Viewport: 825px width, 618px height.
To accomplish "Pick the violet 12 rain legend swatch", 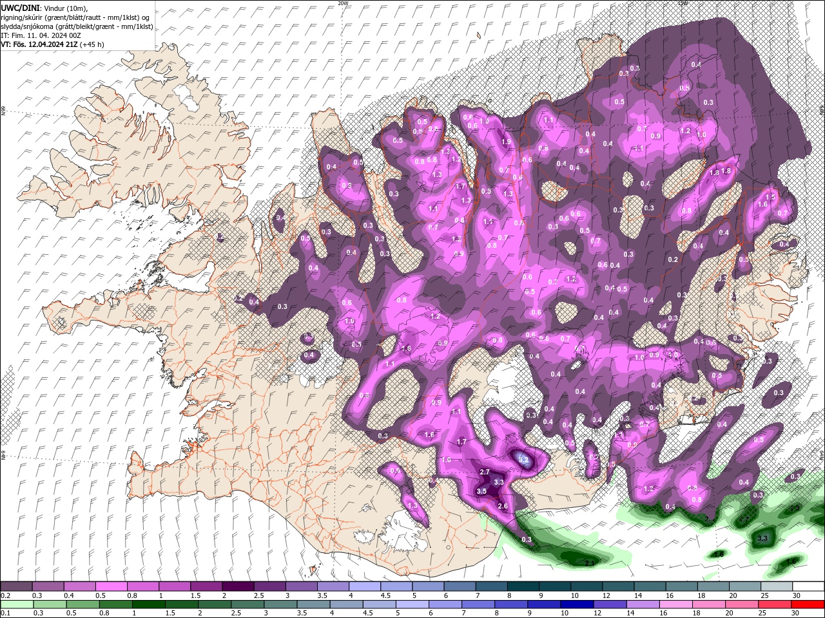I will (x=610, y=604).
